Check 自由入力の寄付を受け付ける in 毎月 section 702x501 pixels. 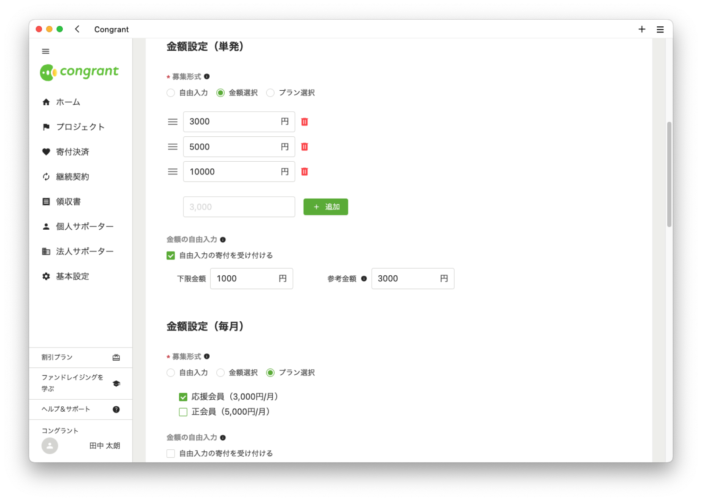coord(171,454)
